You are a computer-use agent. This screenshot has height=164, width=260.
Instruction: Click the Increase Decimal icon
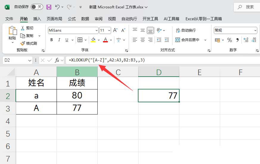pos(246,40)
